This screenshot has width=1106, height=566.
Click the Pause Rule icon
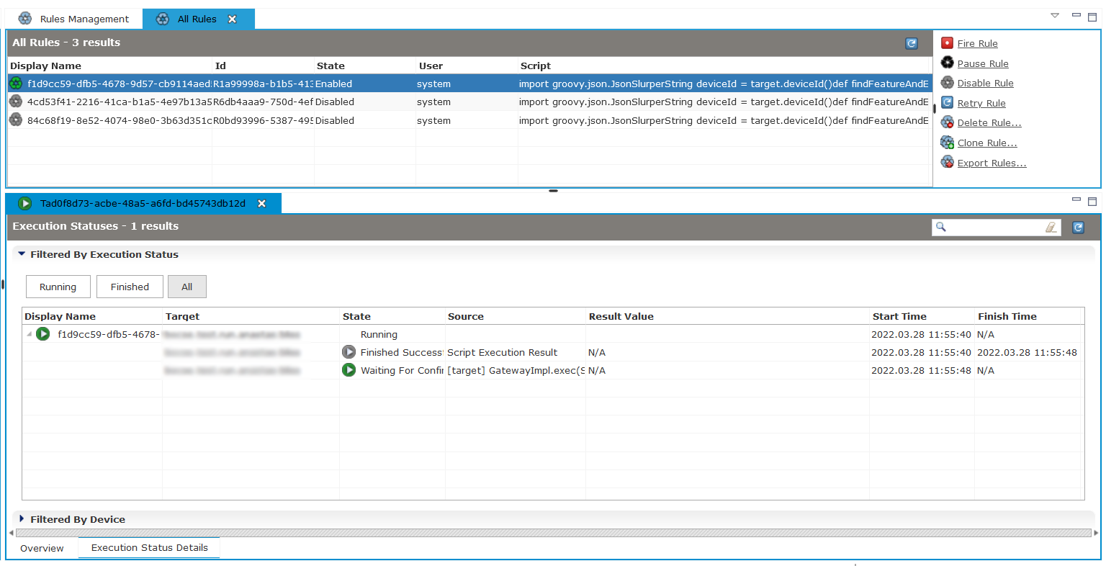(948, 63)
